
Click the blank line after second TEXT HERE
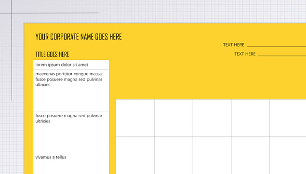tap(282, 55)
